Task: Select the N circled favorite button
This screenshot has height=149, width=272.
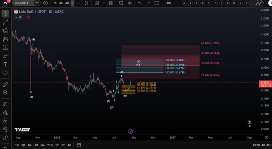Action: (x=234, y=3)
